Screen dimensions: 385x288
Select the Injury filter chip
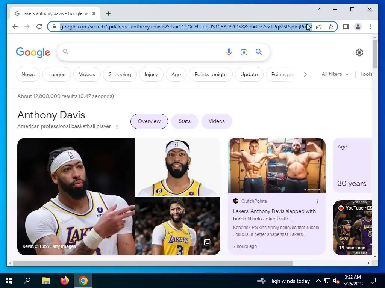tap(151, 74)
